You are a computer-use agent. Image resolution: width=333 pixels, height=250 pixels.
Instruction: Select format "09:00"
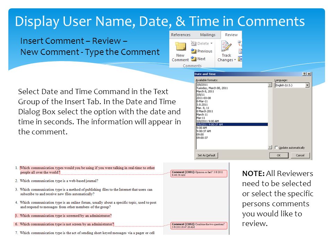232,134
